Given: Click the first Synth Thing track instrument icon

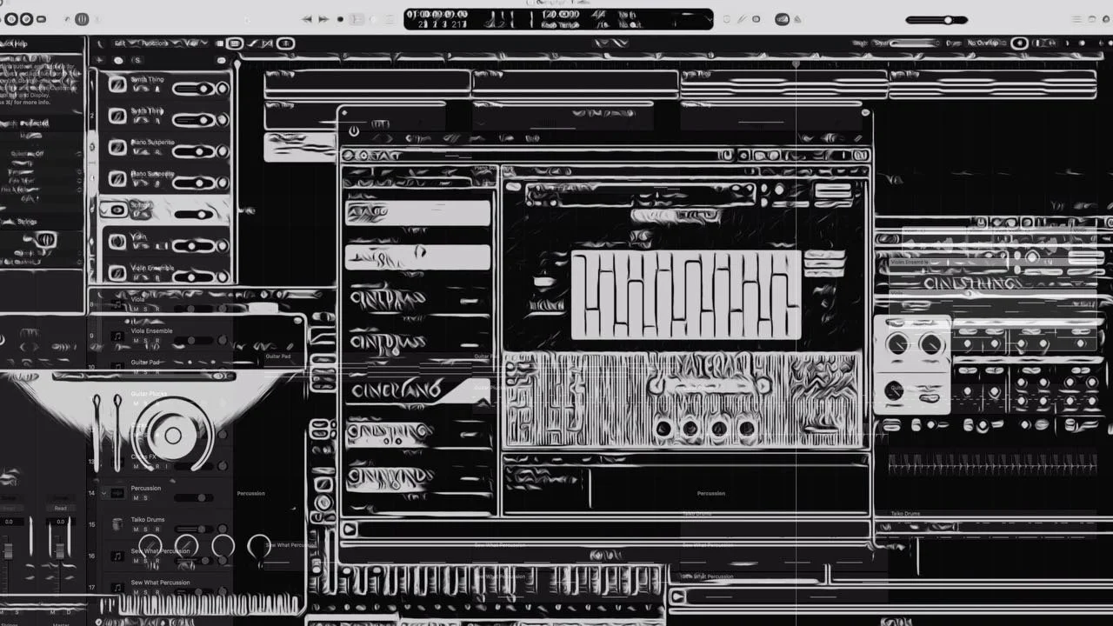Looking at the screenshot, I should click(117, 85).
